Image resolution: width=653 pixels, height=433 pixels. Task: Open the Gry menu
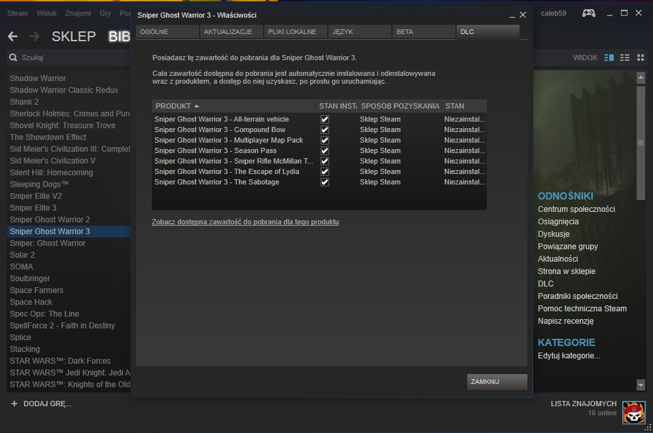[x=105, y=13]
